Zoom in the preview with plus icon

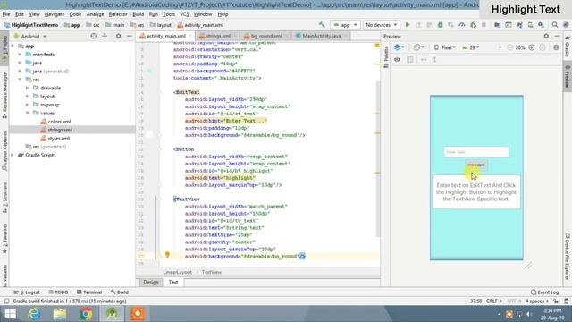tap(532, 47)
